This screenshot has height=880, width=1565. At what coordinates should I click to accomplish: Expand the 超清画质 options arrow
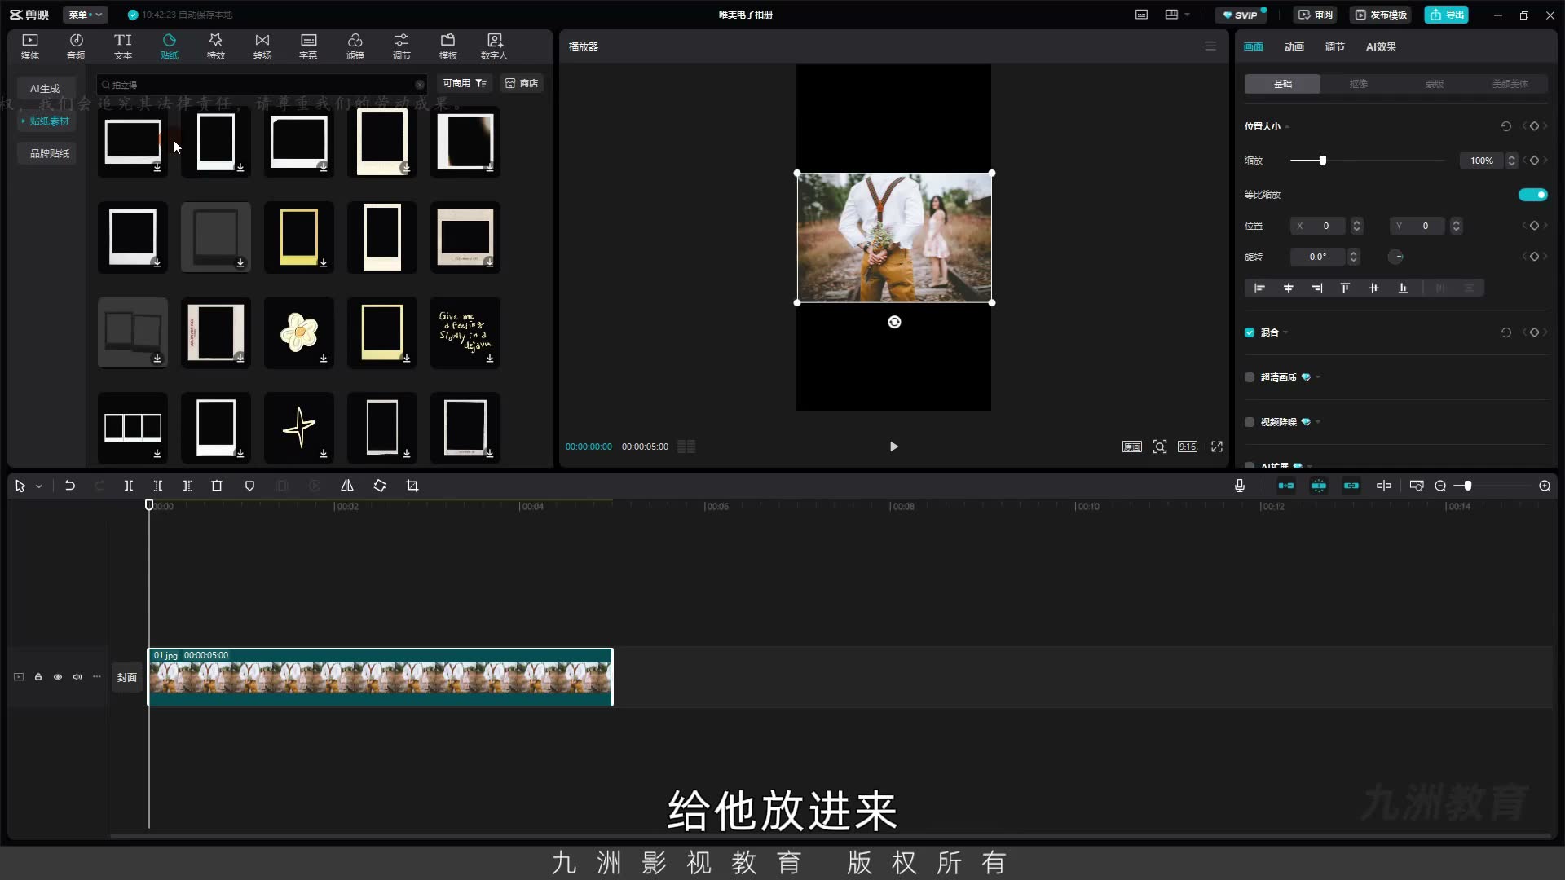coord(1318,377)
